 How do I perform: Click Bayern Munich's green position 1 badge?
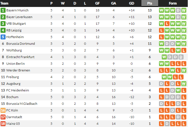point(3,10)
